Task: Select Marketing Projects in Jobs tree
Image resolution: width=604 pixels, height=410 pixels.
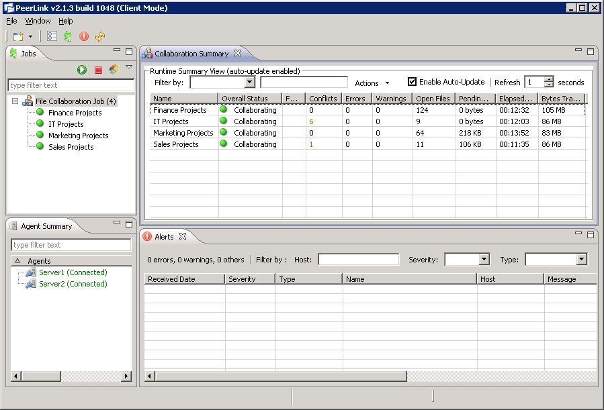Action: (78, 136)
